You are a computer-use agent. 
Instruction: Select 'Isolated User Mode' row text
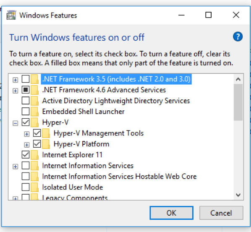tap(73, 188)
